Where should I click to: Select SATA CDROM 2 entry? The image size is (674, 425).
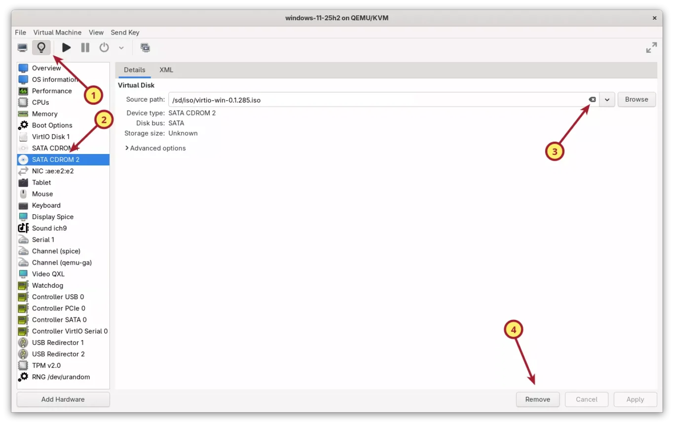click(x=63, y=159)
